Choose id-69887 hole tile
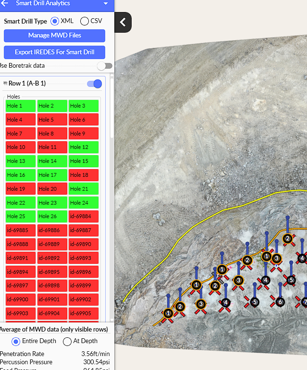307x370 pixels. click(x=84, y=230)
